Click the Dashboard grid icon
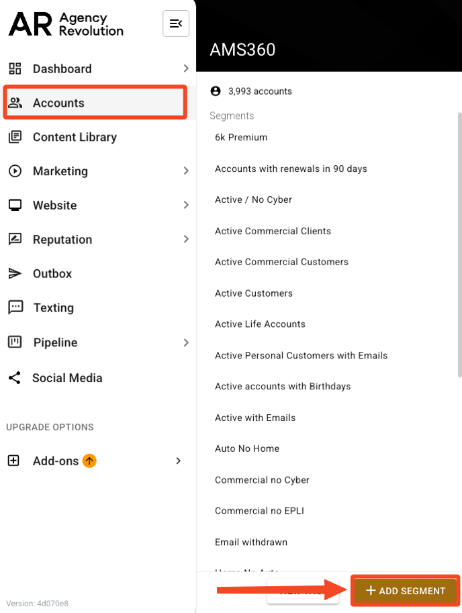Screen dimensions: 462x613 15,68
